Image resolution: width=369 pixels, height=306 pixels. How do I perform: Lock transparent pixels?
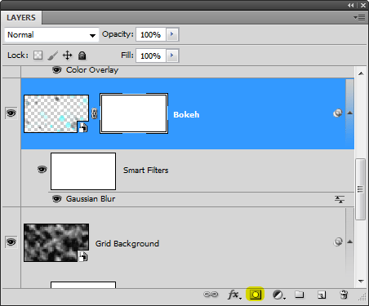[38, 55]
